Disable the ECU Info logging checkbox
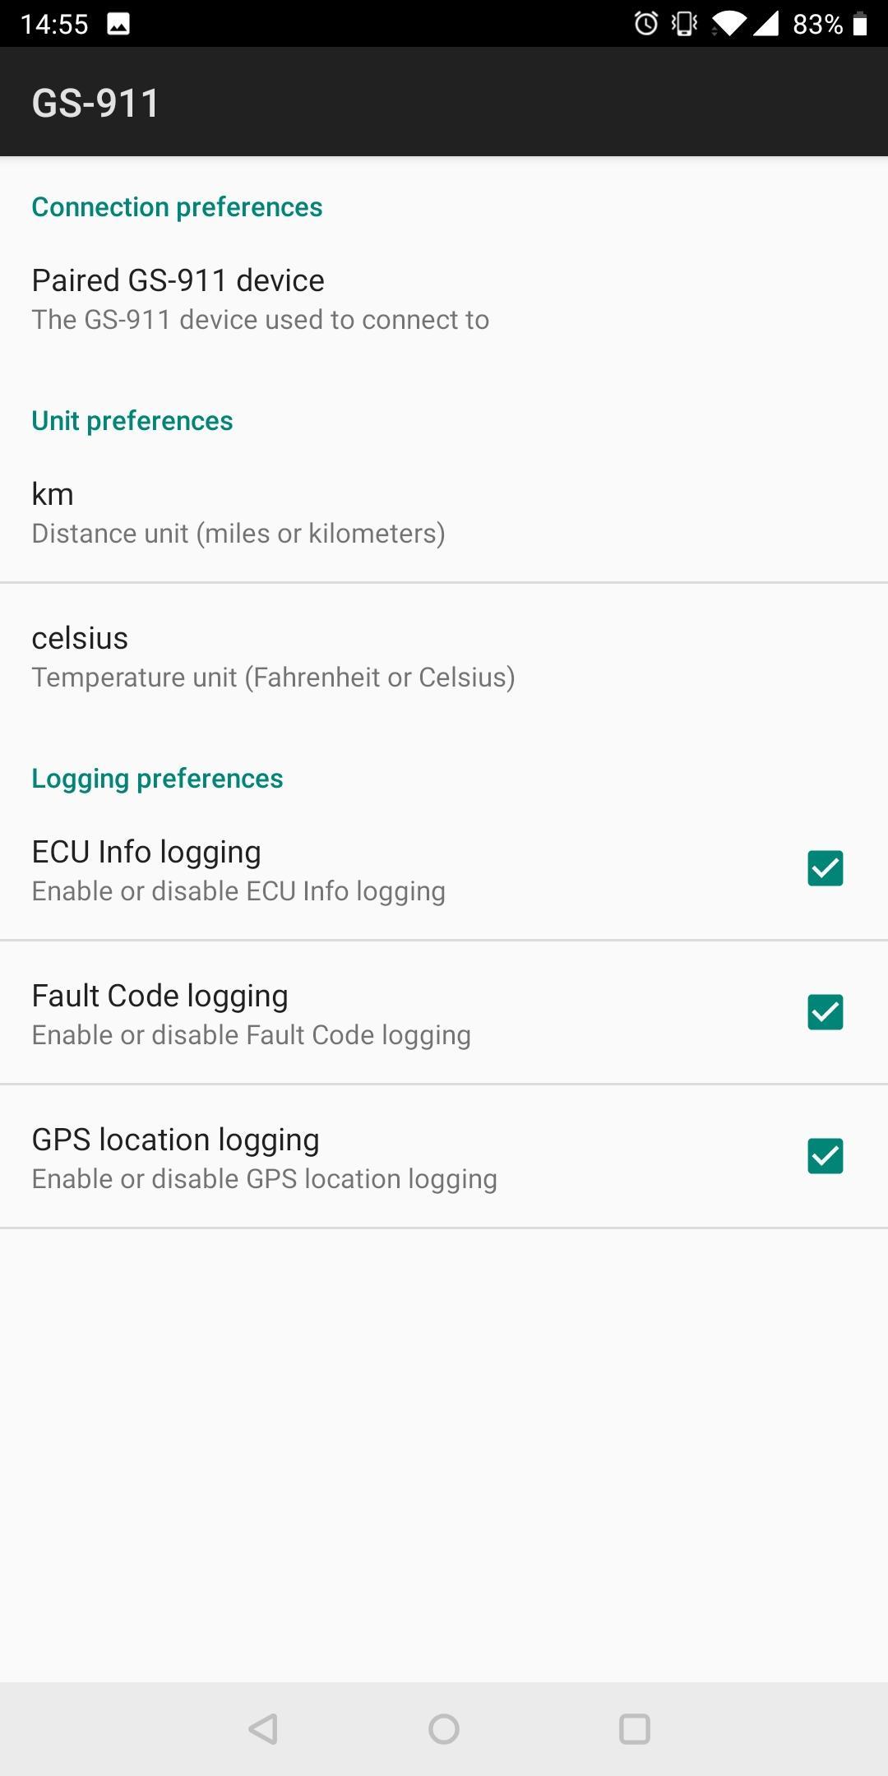This screenshot has width=888, height=1776. click(x=825, y=868)
